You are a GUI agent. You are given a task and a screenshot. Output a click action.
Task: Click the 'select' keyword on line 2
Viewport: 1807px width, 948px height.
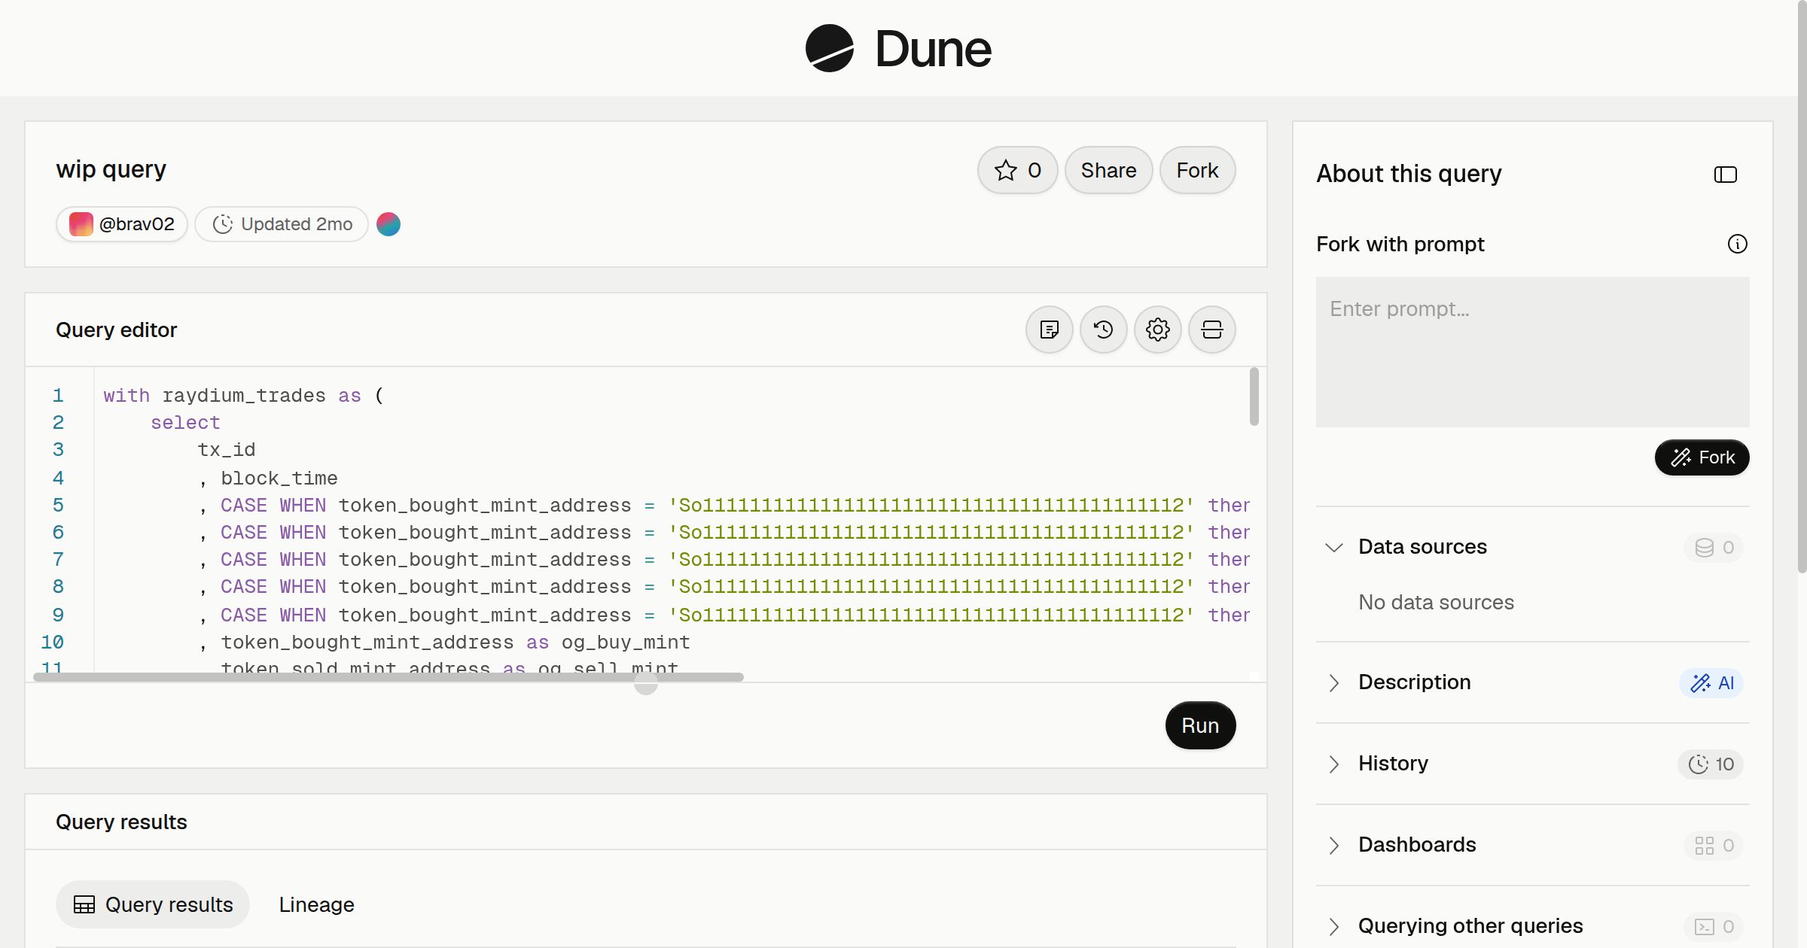(x=185, y=423)
